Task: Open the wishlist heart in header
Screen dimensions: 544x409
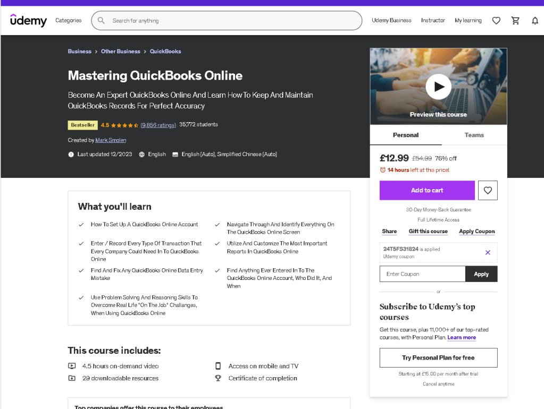Action: (496, 20)
